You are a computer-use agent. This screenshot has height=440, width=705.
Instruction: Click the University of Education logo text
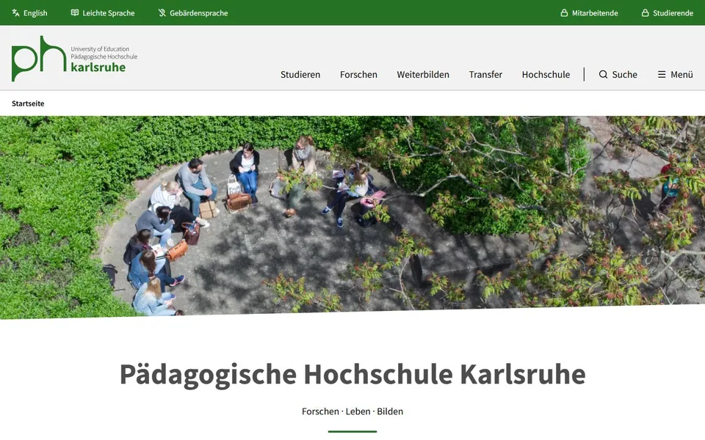click(100, 49)
